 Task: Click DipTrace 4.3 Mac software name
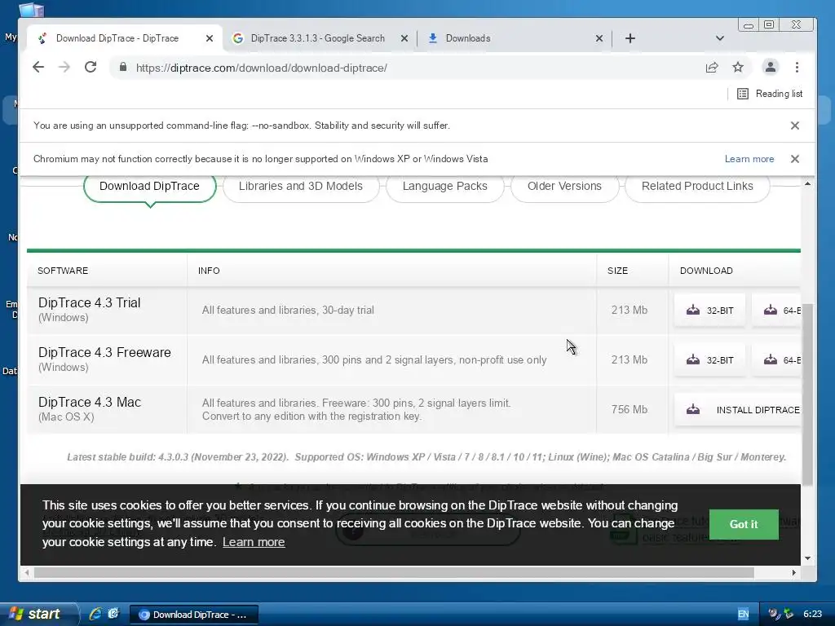click(90, 403)
